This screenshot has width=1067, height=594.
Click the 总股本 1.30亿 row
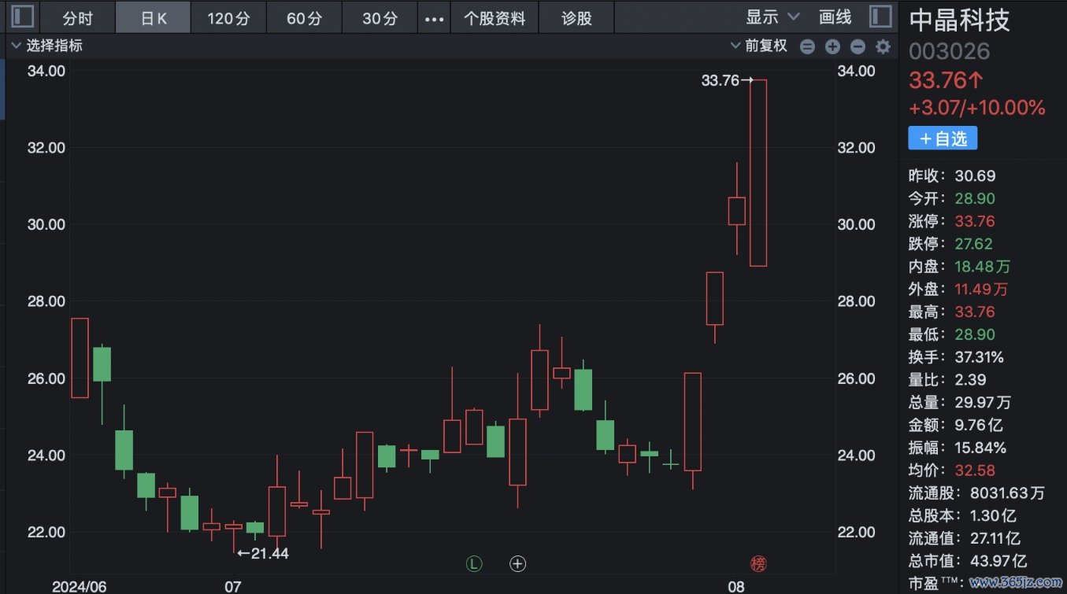[x=962, y=516]
